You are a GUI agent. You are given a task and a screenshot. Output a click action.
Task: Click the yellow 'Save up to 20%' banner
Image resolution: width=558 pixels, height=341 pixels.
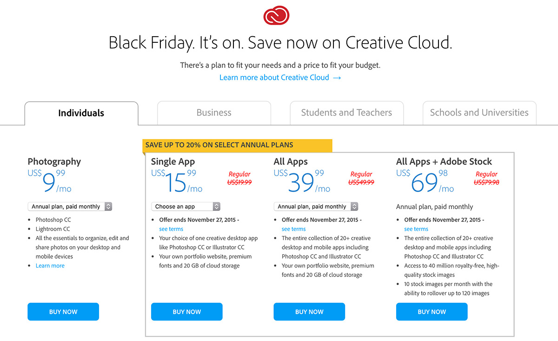coord(237,145)
